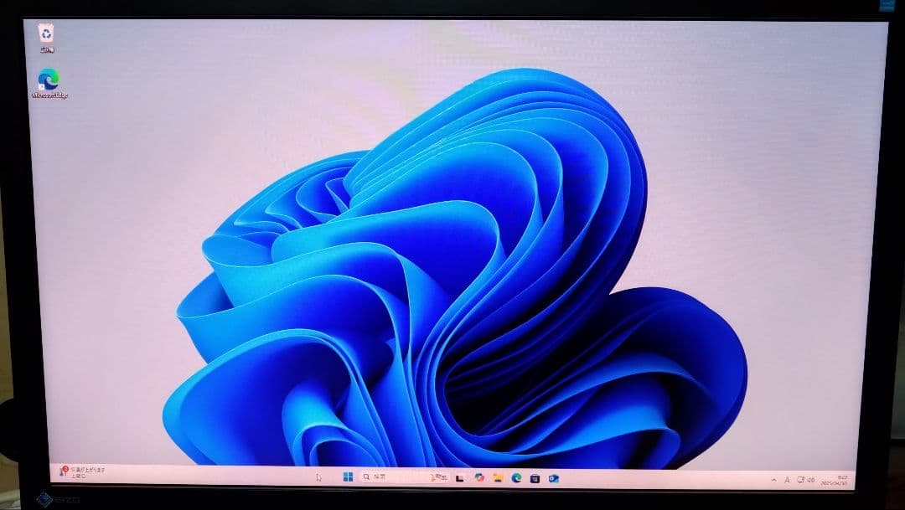Screen dimensions: 905x510
Task: Open Microsoft Edge from the taskbar
Action: 516,478
